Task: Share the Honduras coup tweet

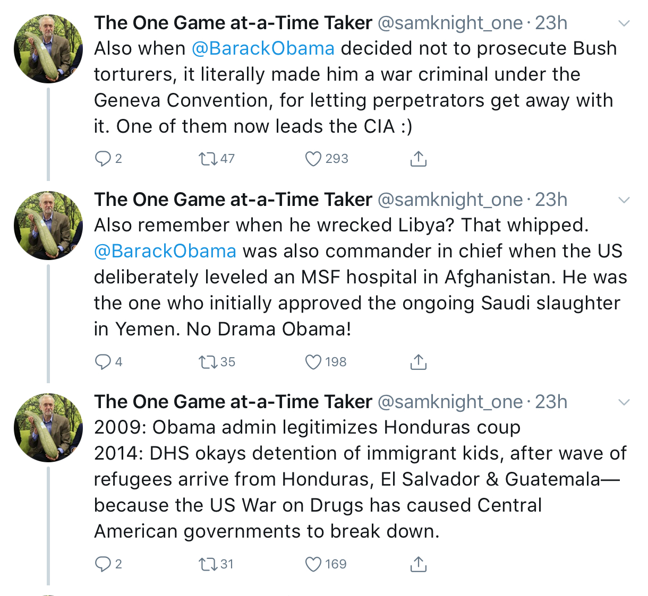Action: [x=419, y=564]
